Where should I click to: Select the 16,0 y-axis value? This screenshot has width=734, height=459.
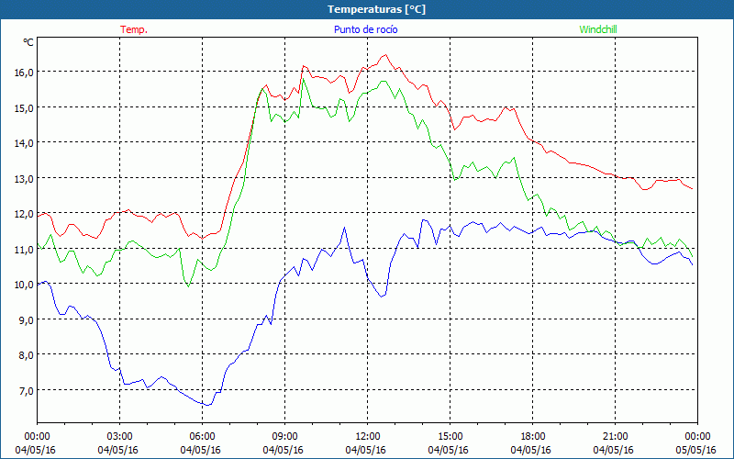24,73
